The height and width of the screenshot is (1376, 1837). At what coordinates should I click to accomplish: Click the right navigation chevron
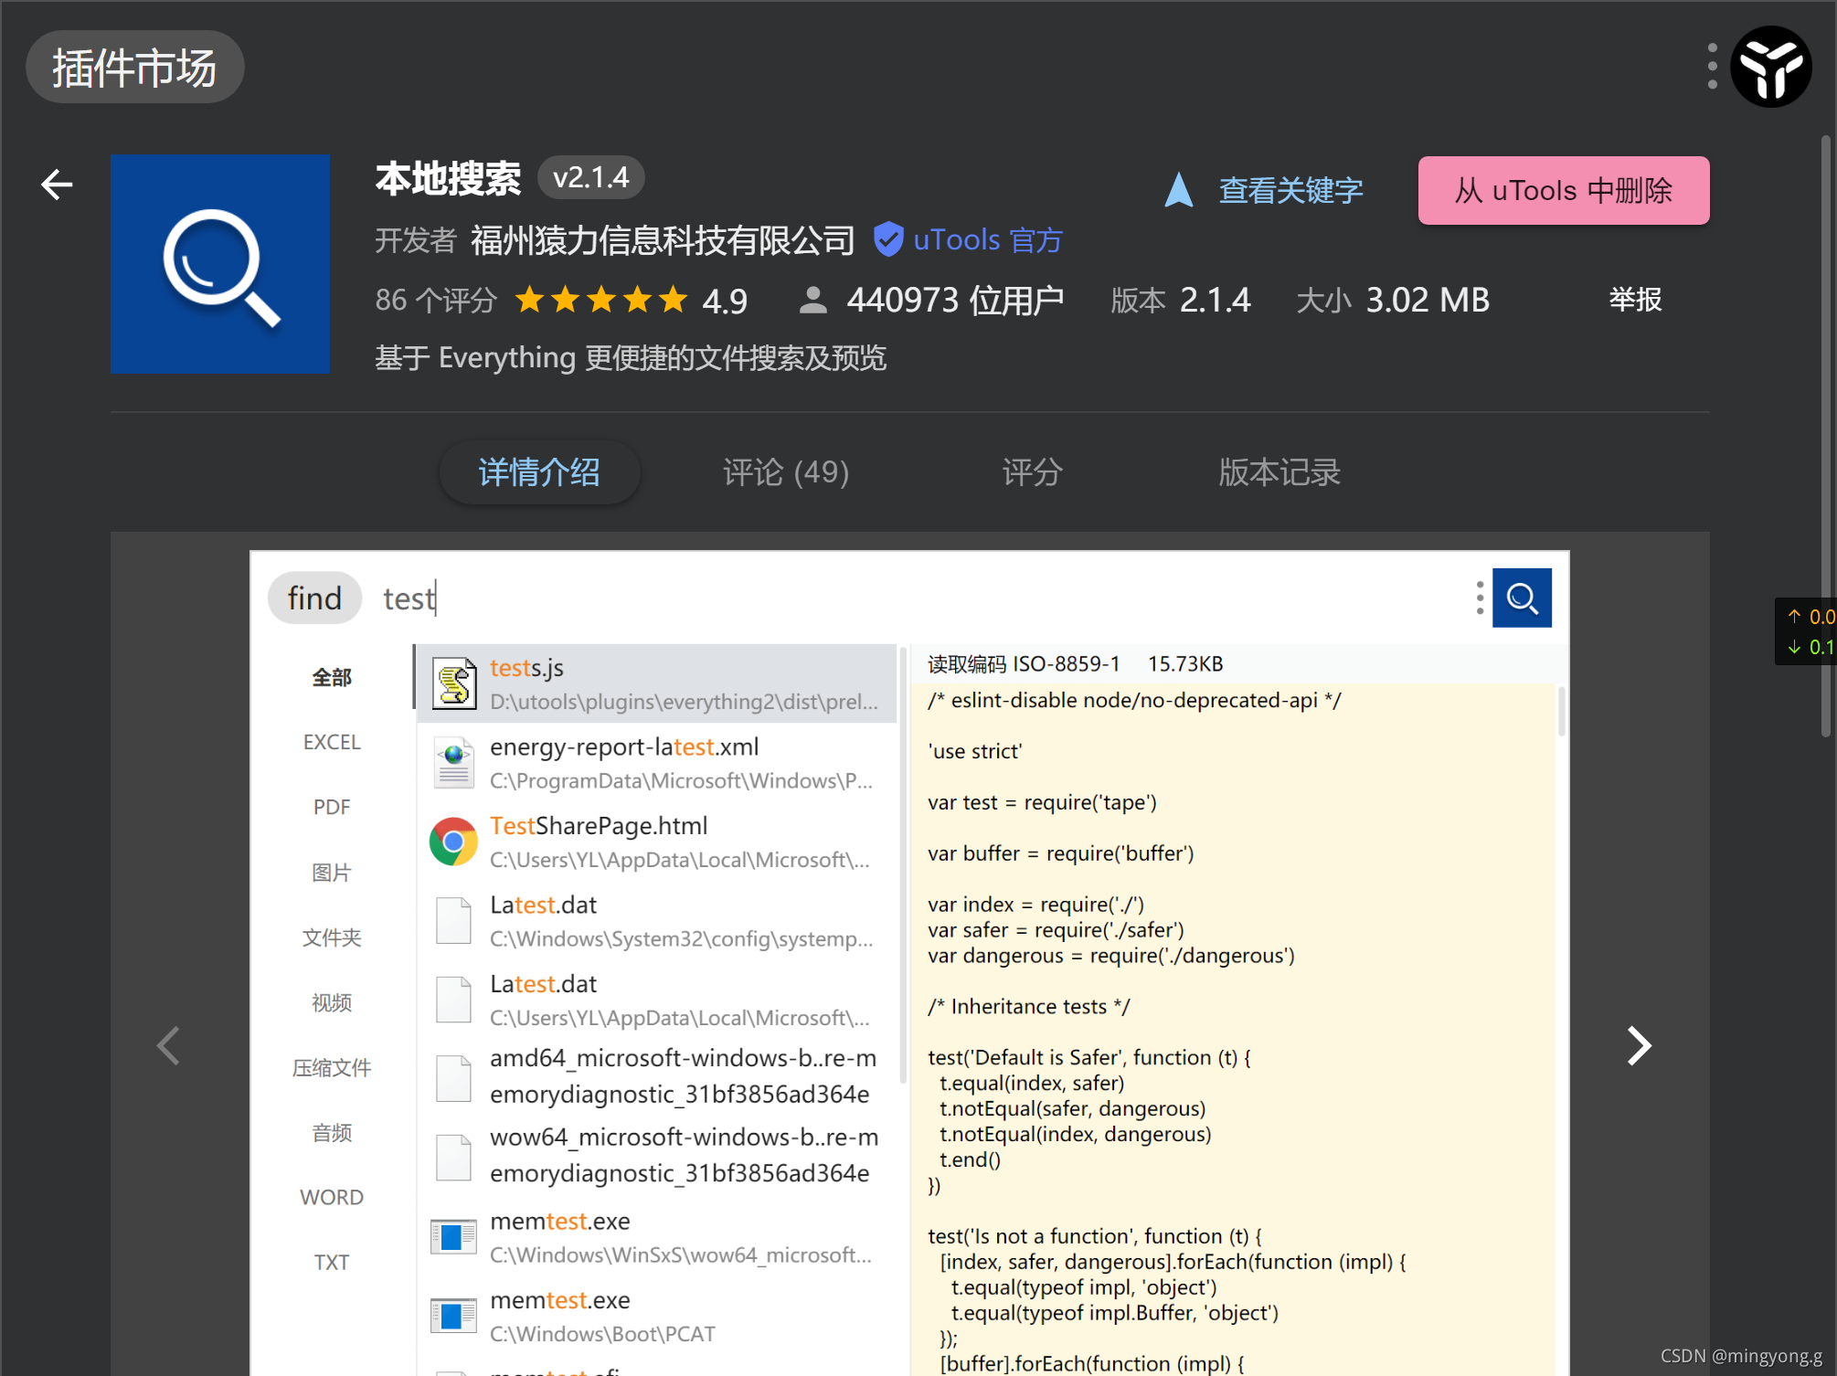pyautogui.click(x=1639, y=1045)
